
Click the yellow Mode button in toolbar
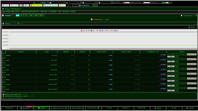pyautogui.click(x=36, y=5)
